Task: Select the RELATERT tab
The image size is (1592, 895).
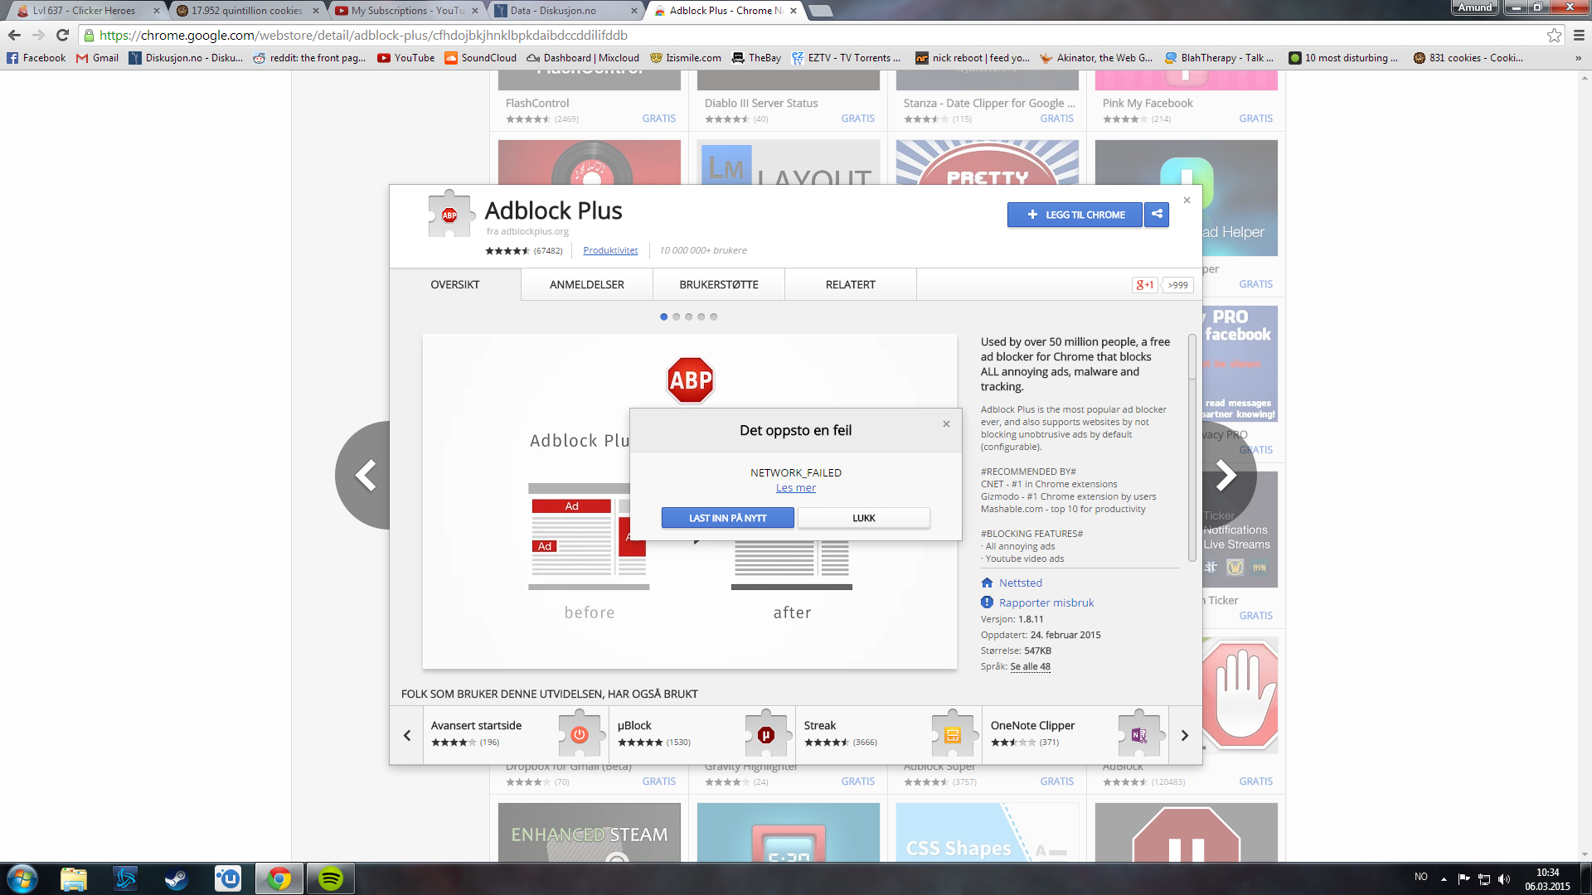Action: [851, 284]
